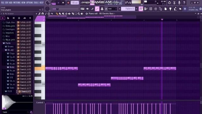Open the content library shop icon
202x114 pixels.
[185, 9]
